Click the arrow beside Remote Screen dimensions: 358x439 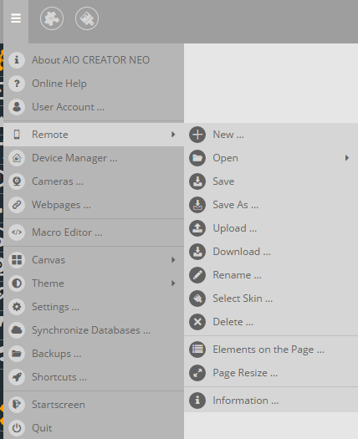(173, 135)
